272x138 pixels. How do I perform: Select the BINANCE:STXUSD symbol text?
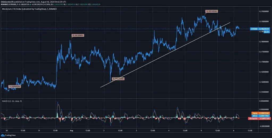point(8,4)
